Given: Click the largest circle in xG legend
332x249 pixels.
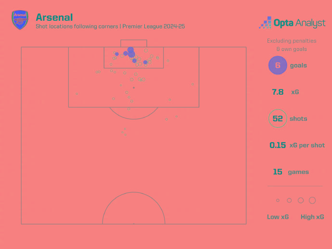Looking at the screenshot, I should 312,200.
